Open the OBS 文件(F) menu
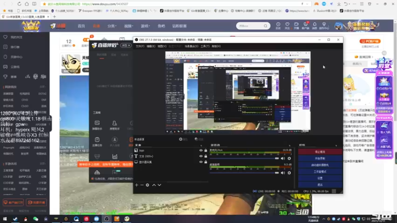Viewport: 397px width, 223px height. (140, 46)
